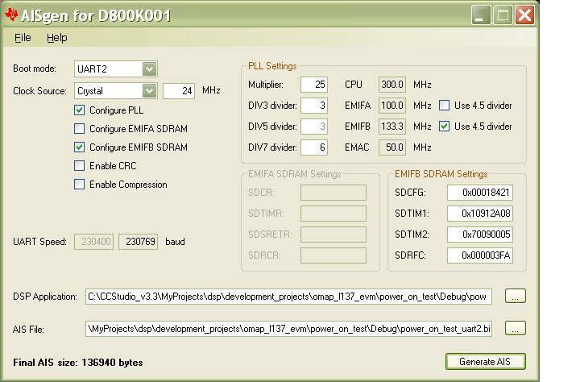
Task: Click the SDCFG register value field
Action: [480, 193]
